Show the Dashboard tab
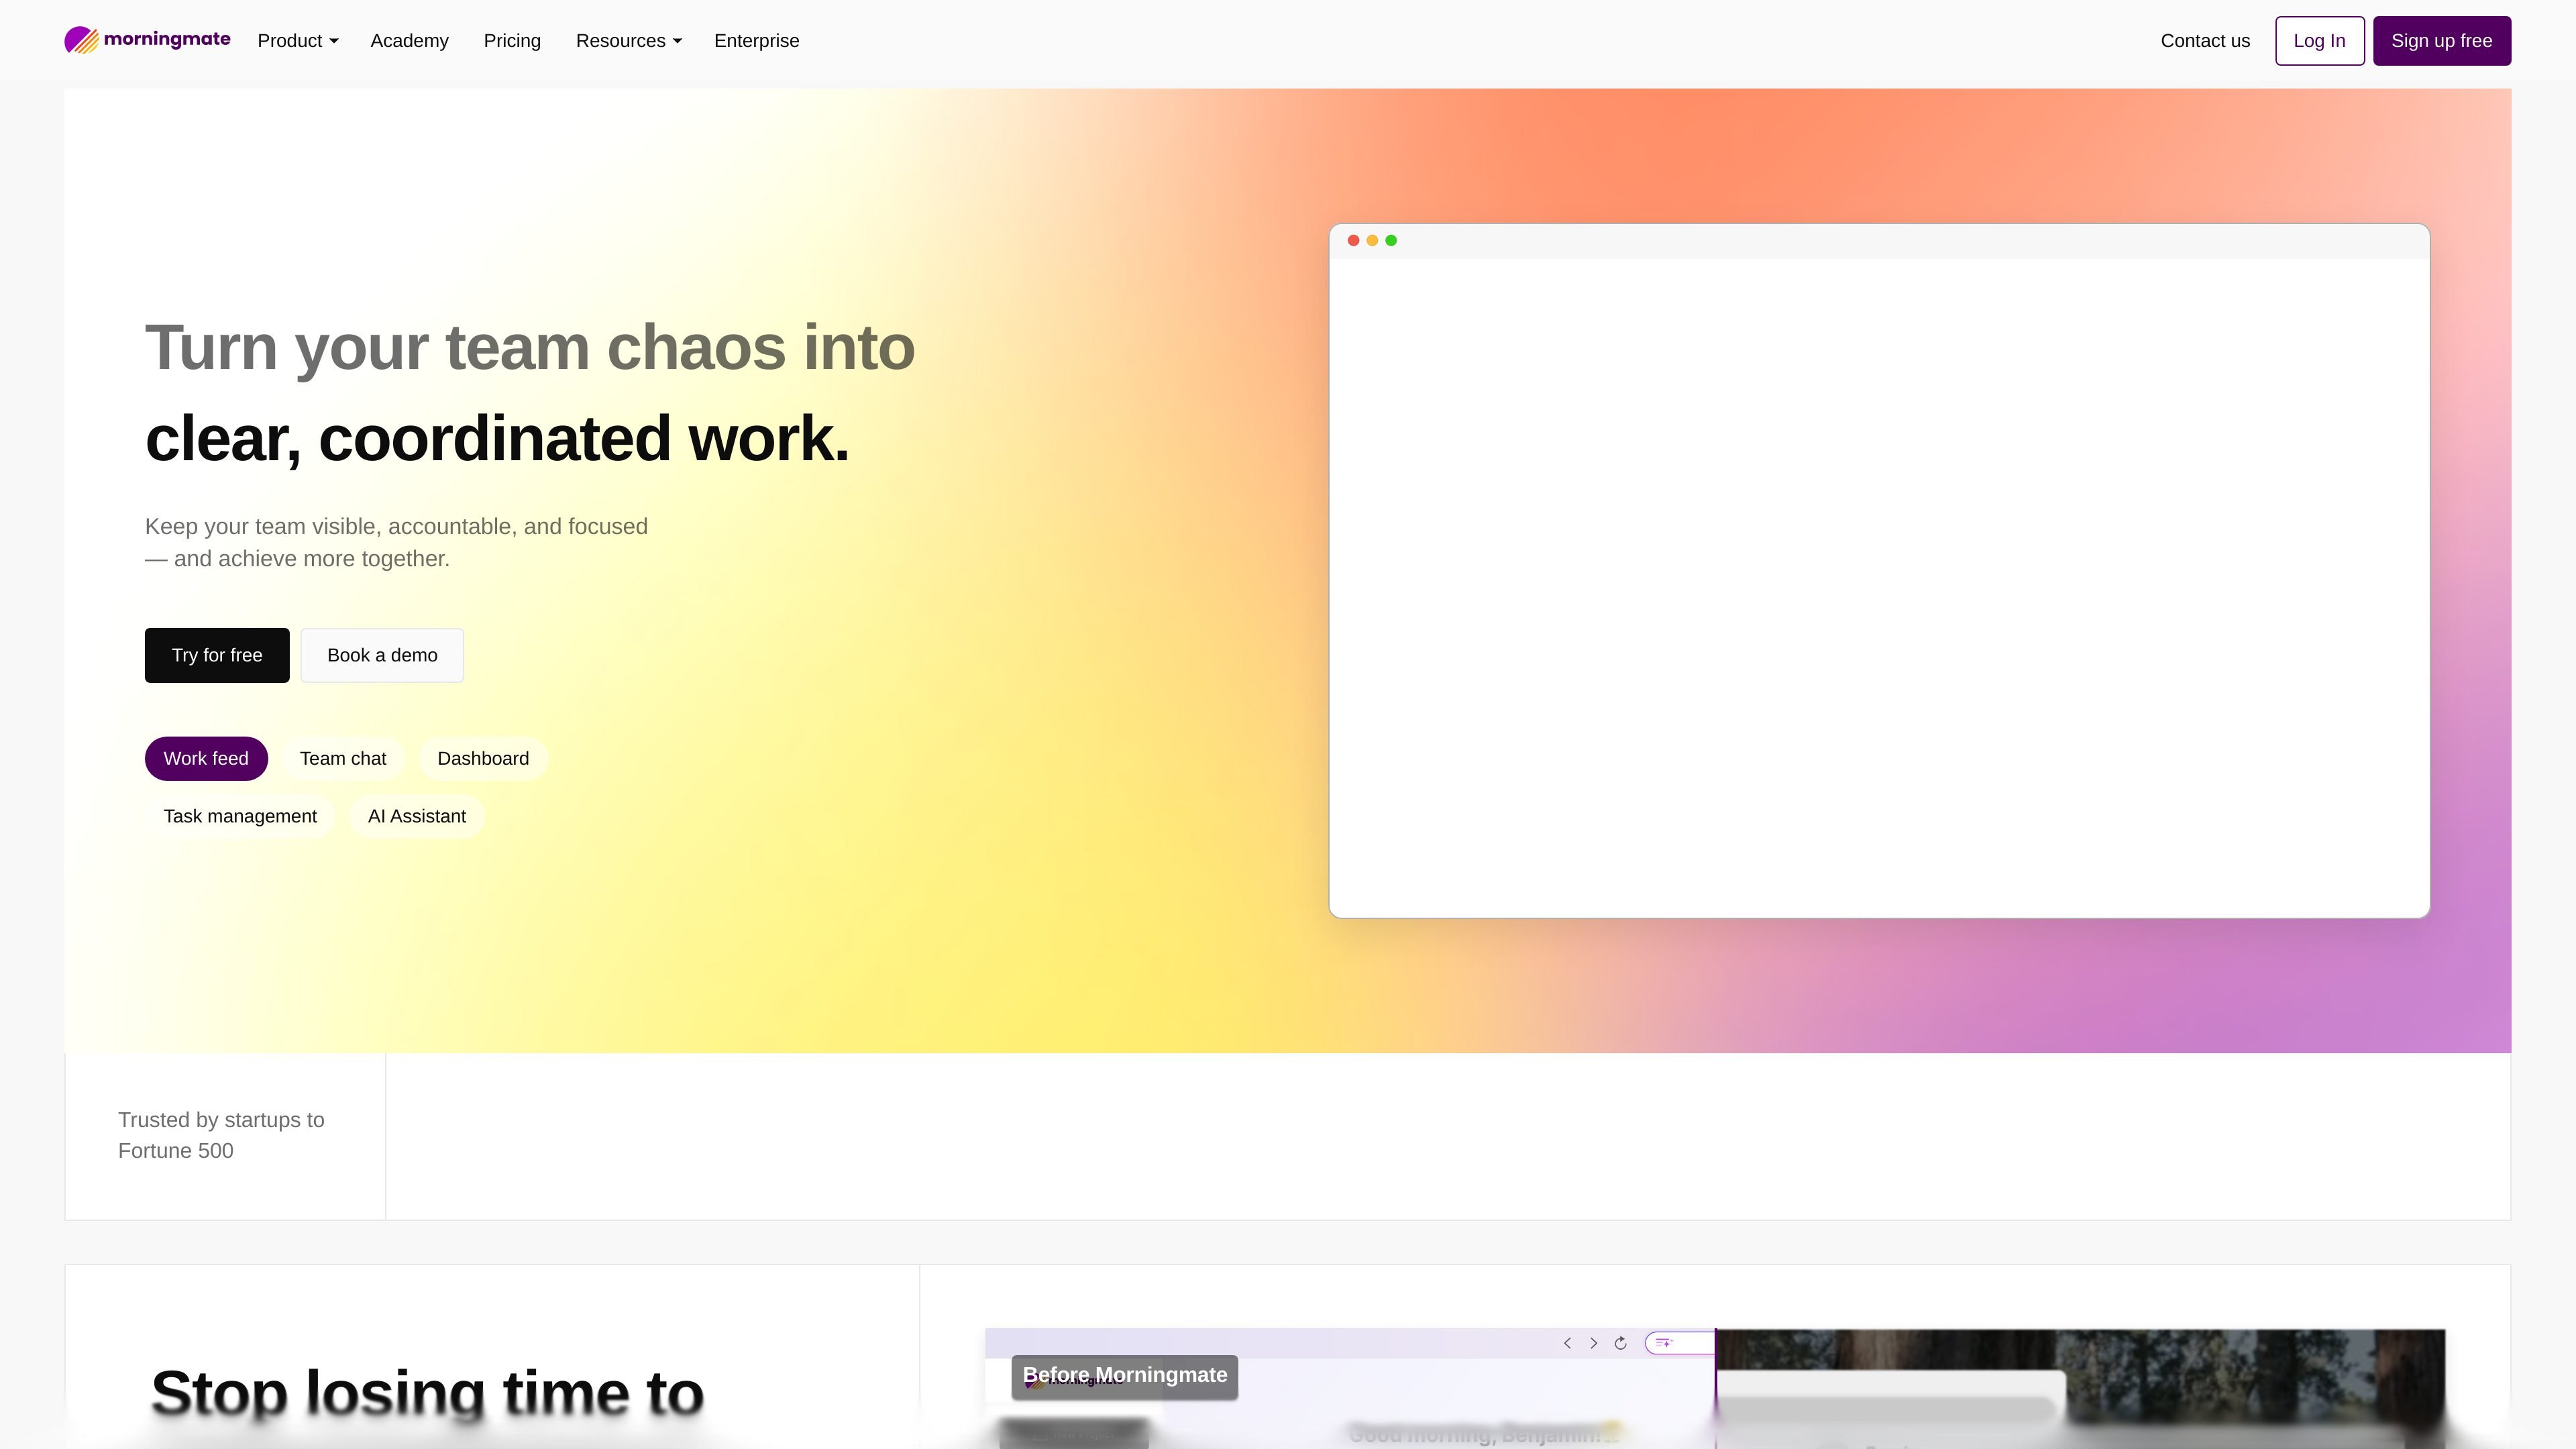 pyautogui.click(x=483, y=759)
